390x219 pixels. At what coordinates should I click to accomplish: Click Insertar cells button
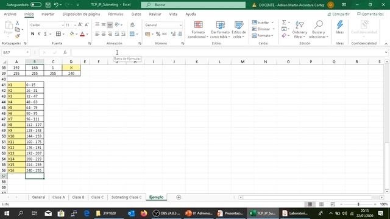[x=261, y=23]
